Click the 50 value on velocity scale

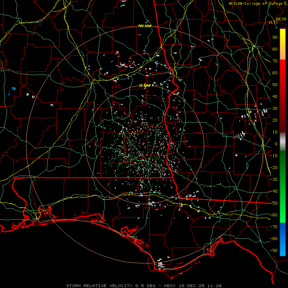tap(275, 85)
